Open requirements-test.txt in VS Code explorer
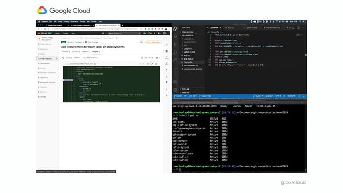Image resolution: width=343 pixels, height=193 pixels. click(x=192, y=69)
